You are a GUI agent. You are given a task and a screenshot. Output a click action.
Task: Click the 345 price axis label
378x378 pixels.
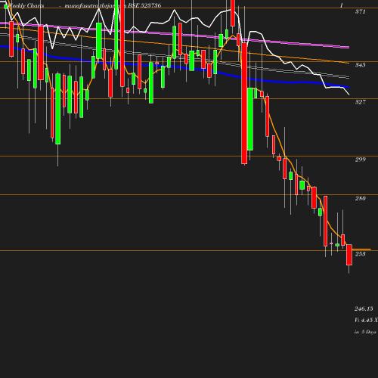[360, 65]
